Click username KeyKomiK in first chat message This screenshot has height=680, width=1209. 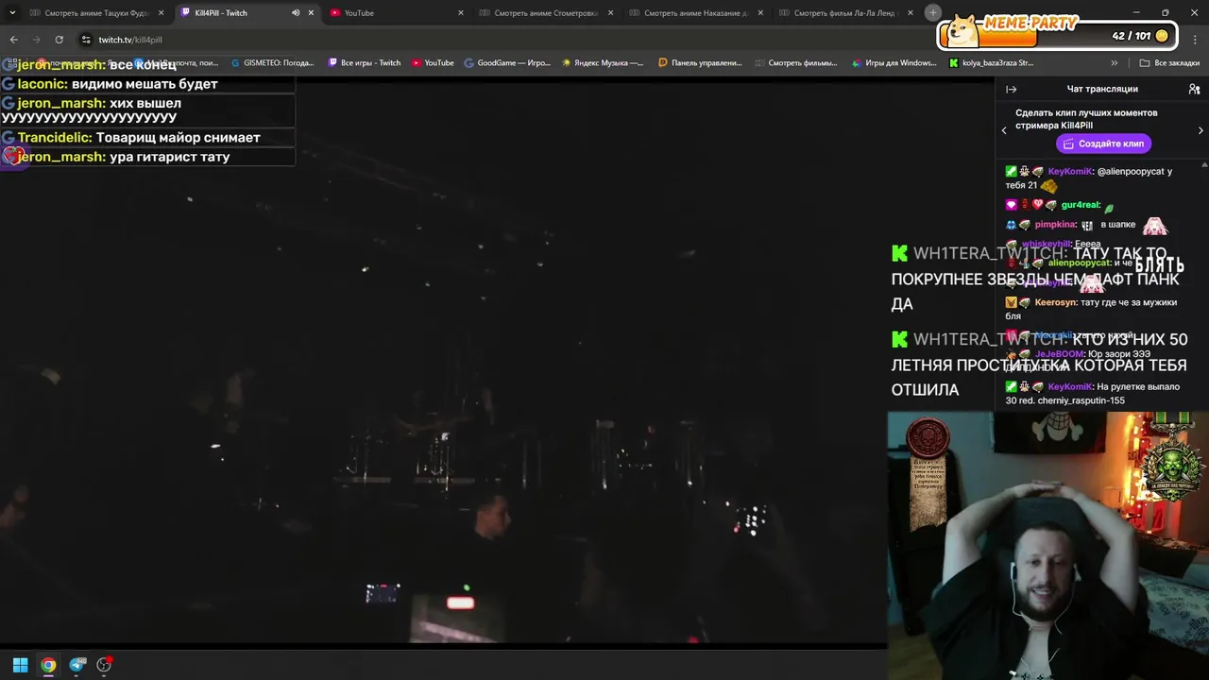pos(1070,172)
